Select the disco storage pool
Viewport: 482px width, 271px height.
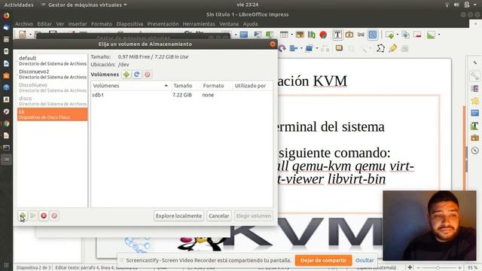[52, 101]
